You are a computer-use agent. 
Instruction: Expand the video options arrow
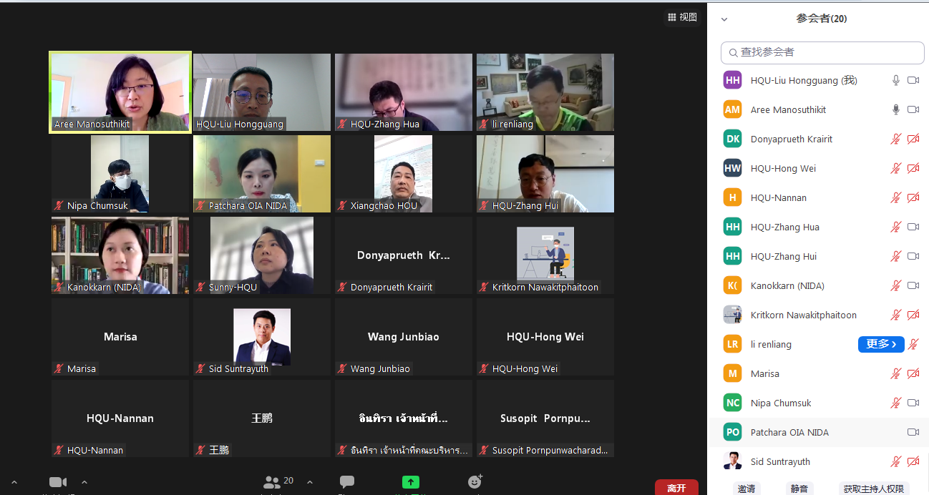(84, 481)
